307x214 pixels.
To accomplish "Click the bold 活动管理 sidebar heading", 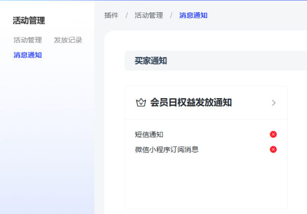I will 29,21.
